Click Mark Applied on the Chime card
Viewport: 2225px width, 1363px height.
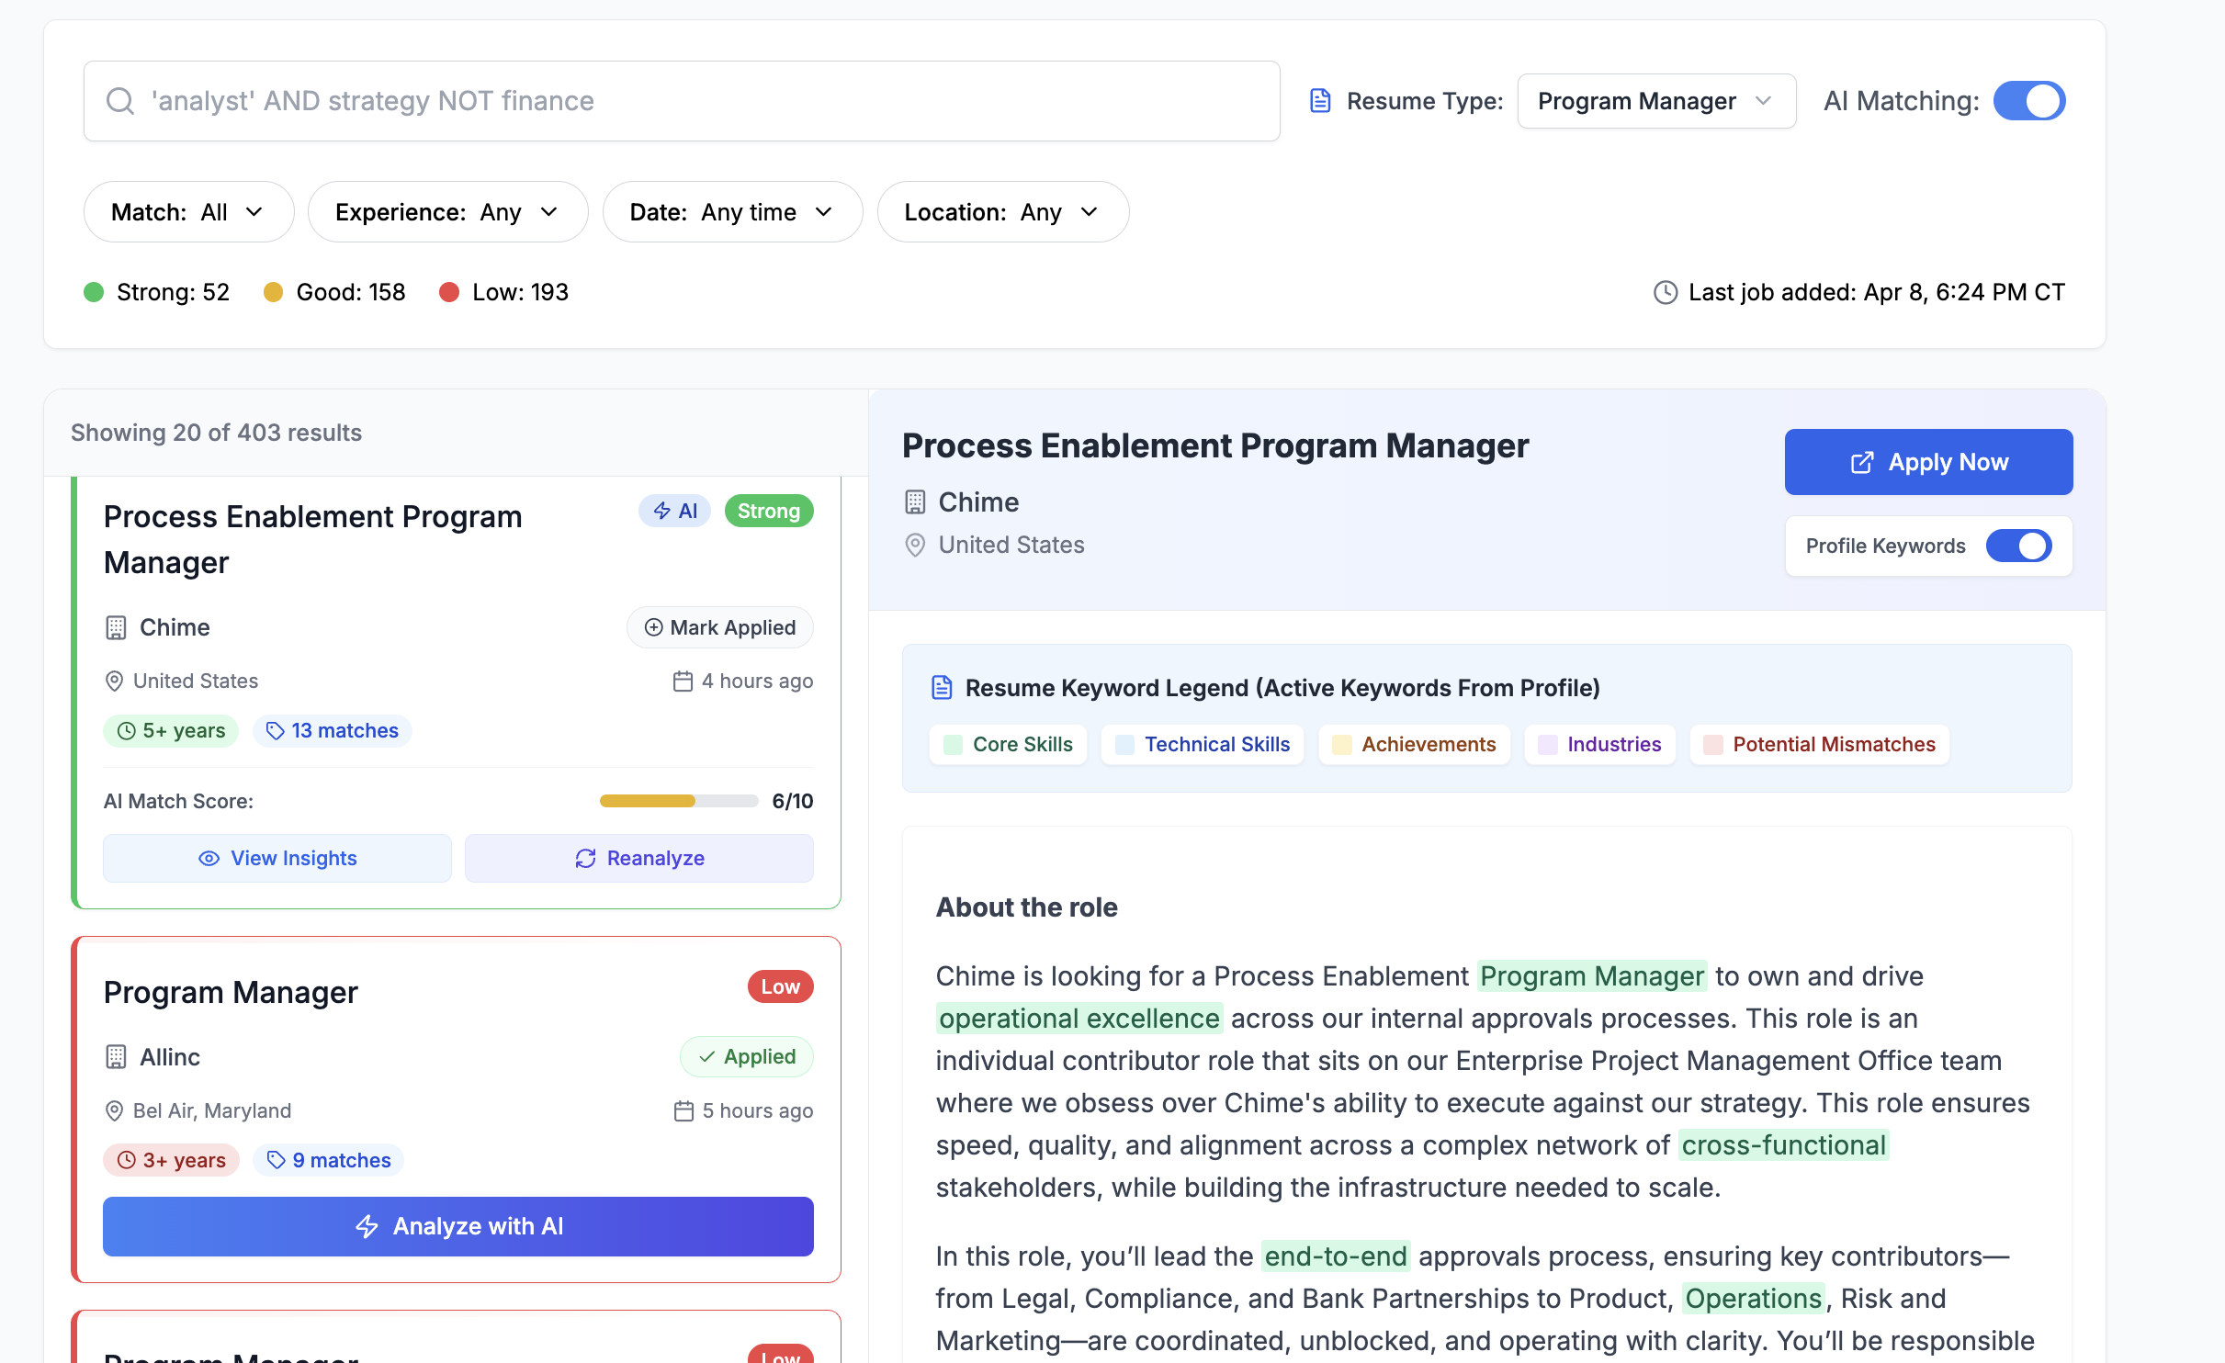tap(719, 627)
